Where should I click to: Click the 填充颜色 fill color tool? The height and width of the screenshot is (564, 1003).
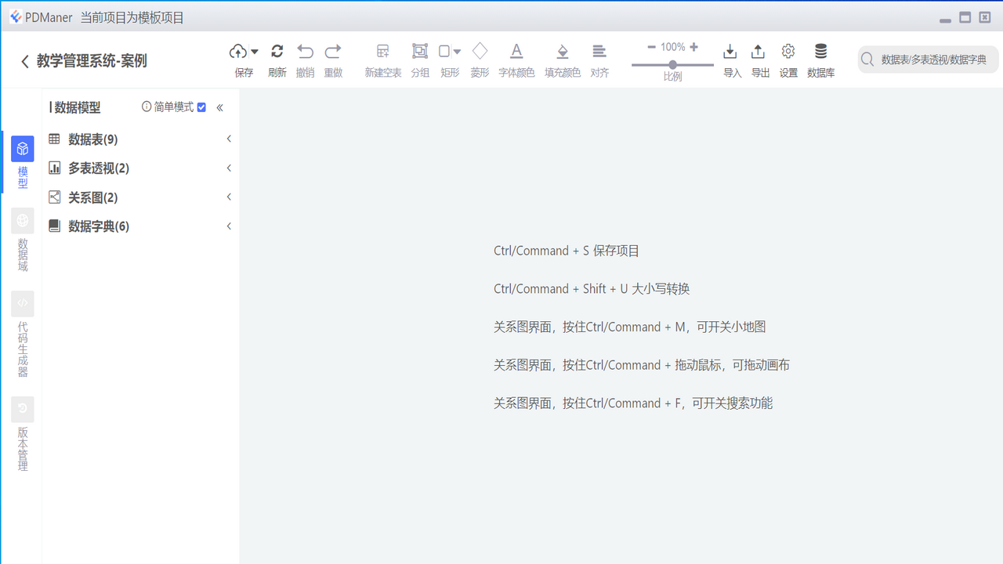coord(562,59)
